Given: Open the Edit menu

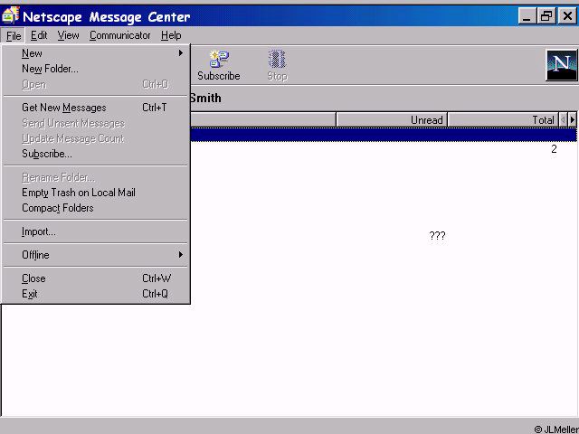Looking at the screenshot, I should pyautogui.click(x=39, y=35).
